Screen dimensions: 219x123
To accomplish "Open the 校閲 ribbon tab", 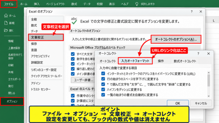I will tap(100, 4).
